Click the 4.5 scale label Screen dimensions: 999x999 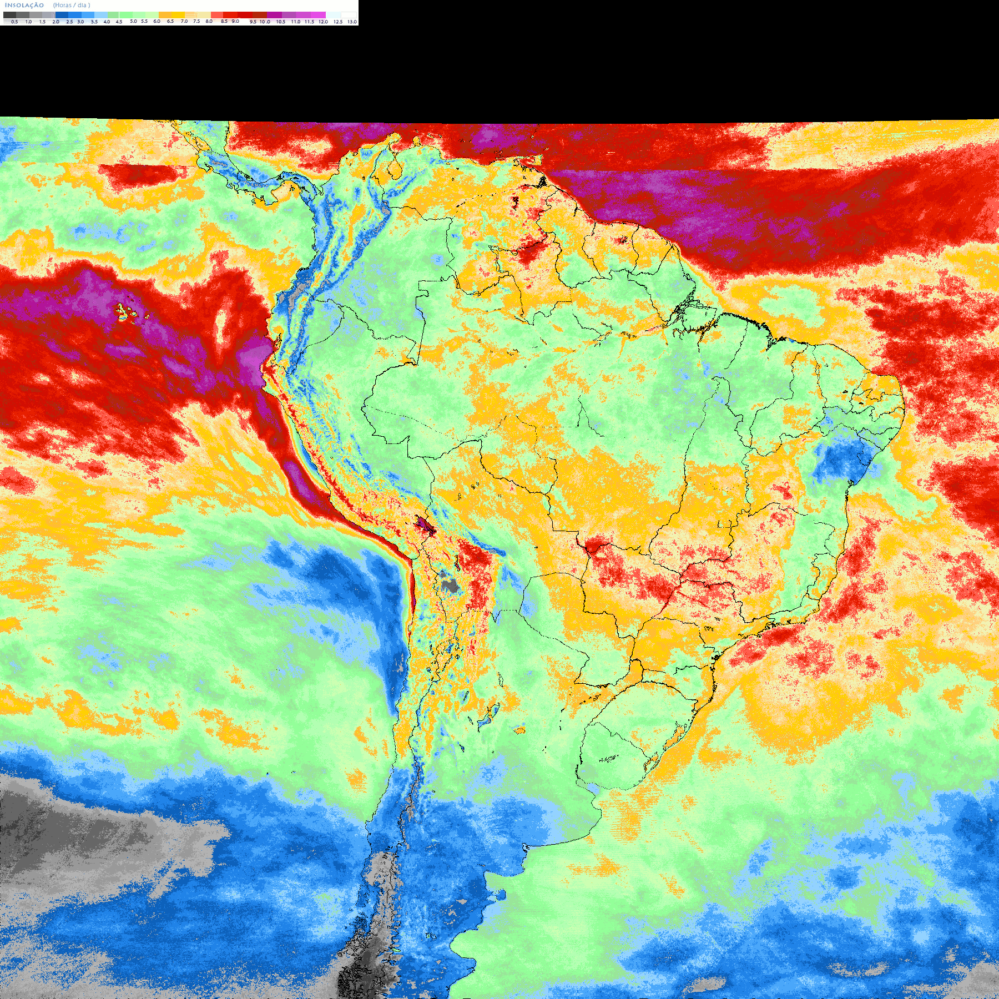pyautogui.click(x=119, y=22)
